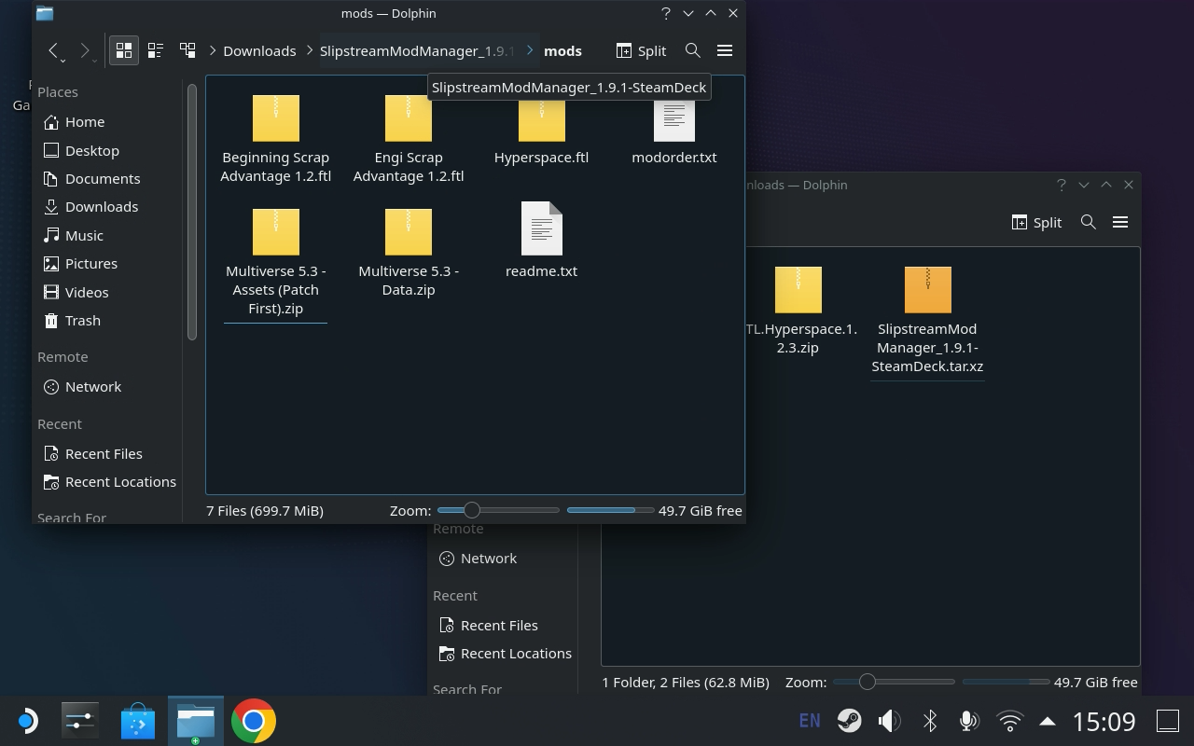
Task: Launch Google Chrome from taskbar
Action: [x=254, y=721]
